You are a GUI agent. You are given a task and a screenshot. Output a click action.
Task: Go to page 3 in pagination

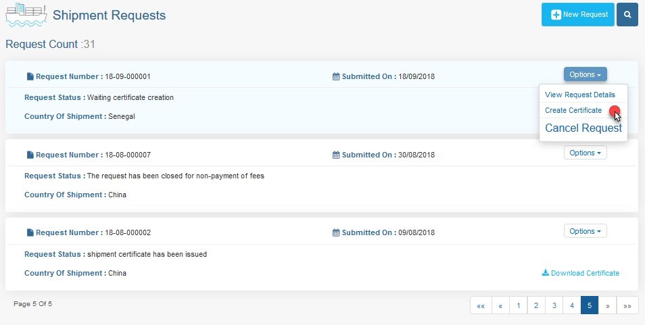554,305
